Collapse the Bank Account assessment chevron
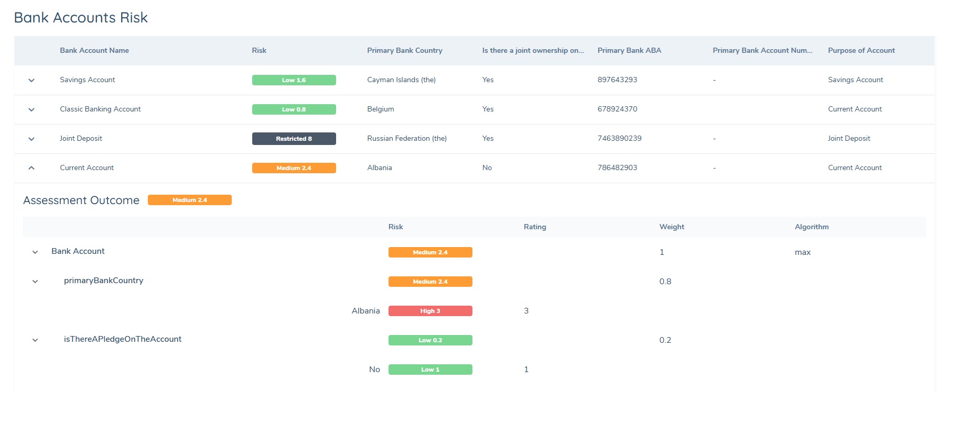This screenshot has height=425, width=959. [x=35, y=252]
